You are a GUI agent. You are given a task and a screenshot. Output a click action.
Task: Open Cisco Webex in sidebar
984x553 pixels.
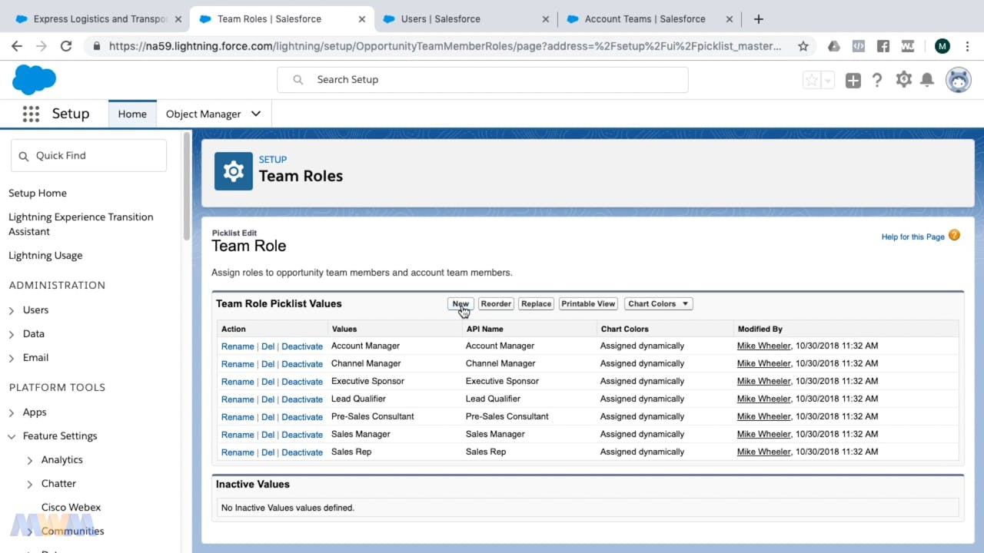coord(71,507)
